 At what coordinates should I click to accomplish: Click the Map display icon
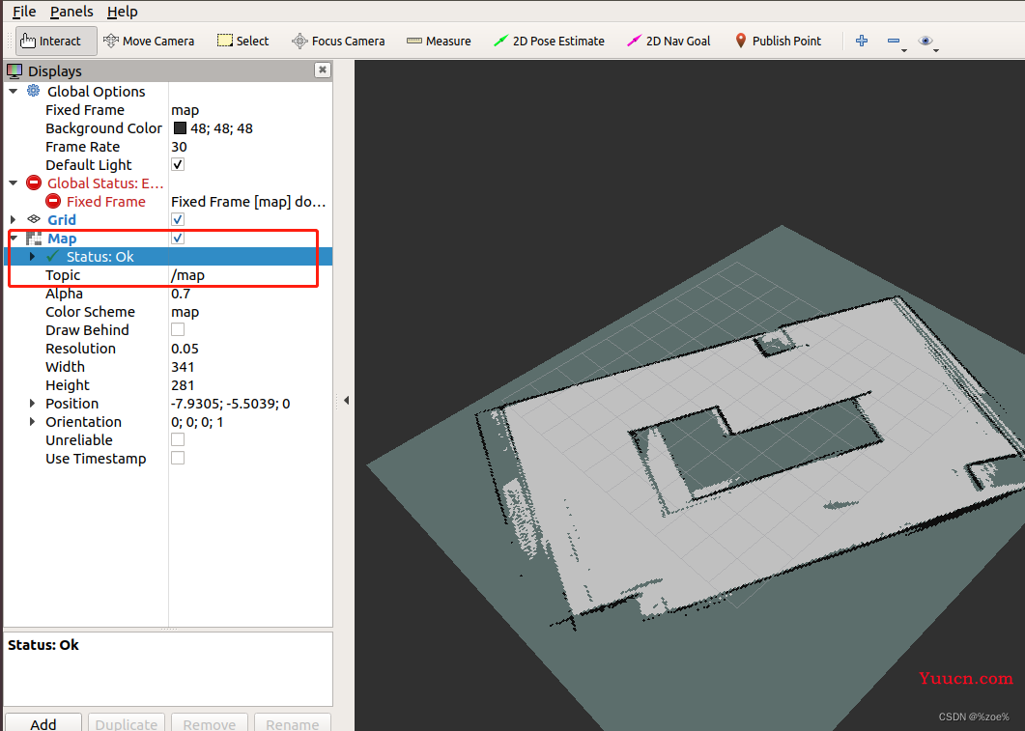[x=34, y=239]
